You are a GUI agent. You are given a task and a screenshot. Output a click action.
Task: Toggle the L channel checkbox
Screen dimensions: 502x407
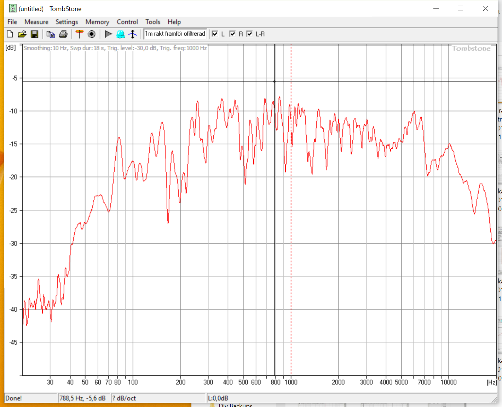tap(215, 34)
